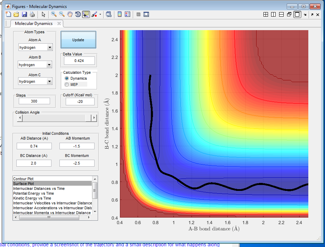Click the Save Figure floppy disk icon
This screenshot has width=325, height=247.
click(24, 15)
